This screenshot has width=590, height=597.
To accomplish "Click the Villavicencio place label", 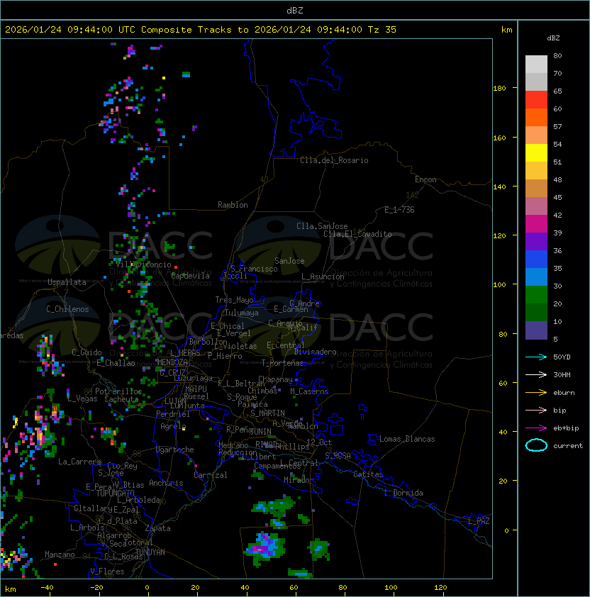I will click(x=143, y=264).
